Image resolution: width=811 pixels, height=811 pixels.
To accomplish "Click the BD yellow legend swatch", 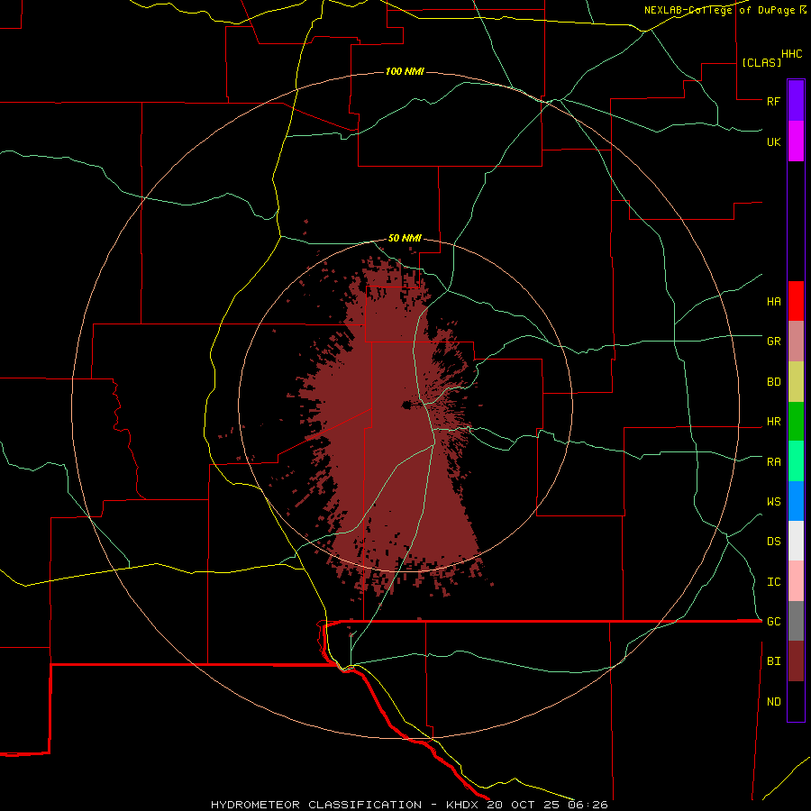I will pos(796,382).
